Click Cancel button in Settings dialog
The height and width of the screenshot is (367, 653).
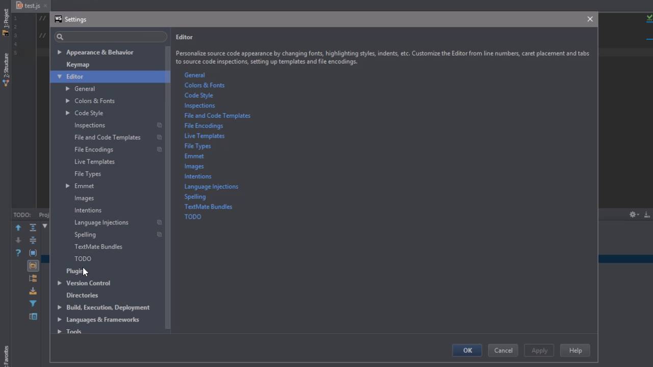click(503, 350)
